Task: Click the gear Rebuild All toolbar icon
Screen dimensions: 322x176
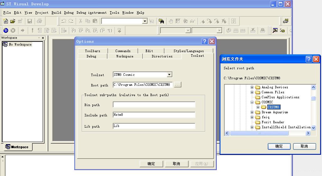Action: [x=282, y=31]
